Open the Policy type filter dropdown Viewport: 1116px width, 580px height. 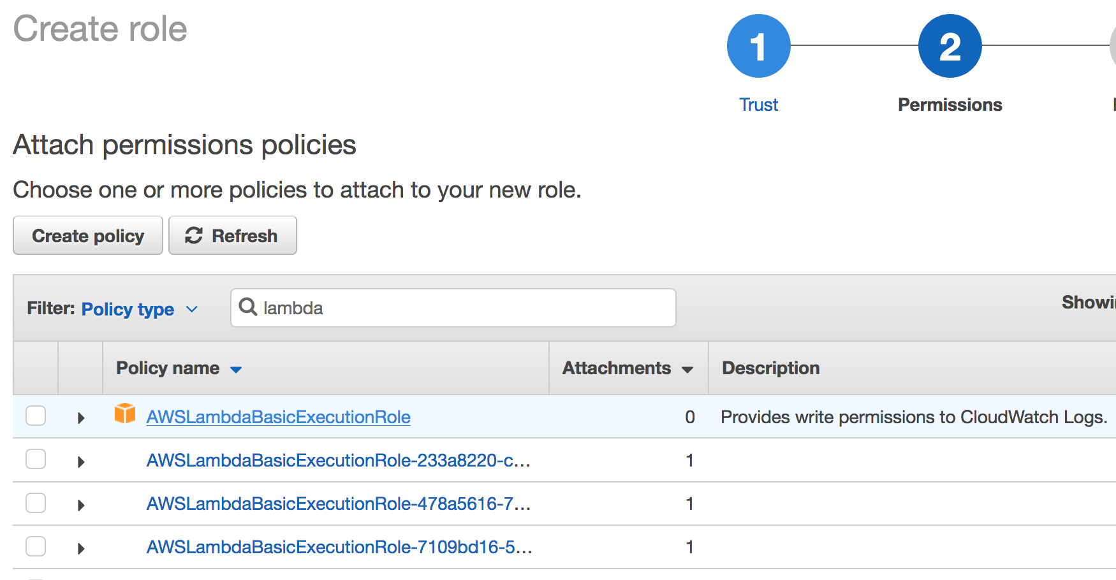[x=140, y=309]
